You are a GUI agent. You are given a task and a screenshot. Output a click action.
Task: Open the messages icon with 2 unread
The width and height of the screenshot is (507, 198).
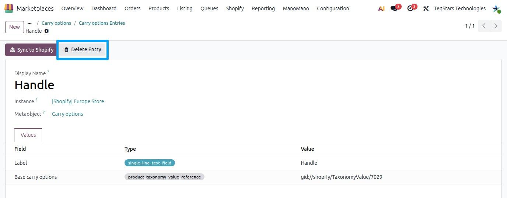[x=394, y=8]
